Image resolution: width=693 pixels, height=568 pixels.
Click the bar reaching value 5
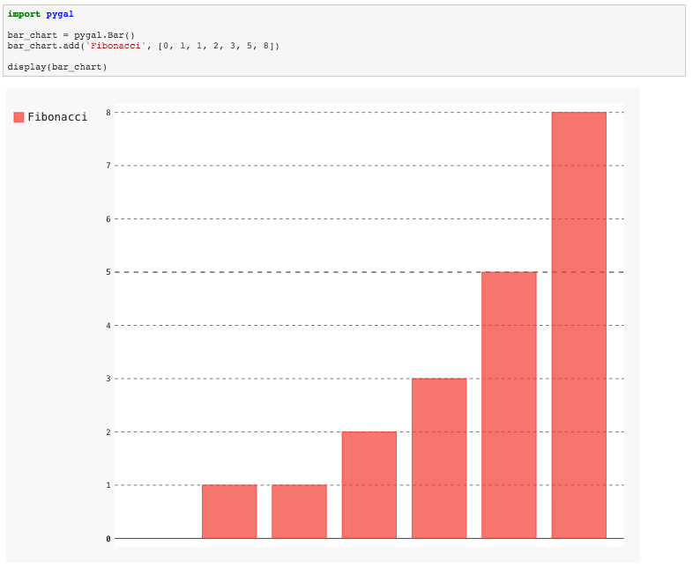[509, 405]
